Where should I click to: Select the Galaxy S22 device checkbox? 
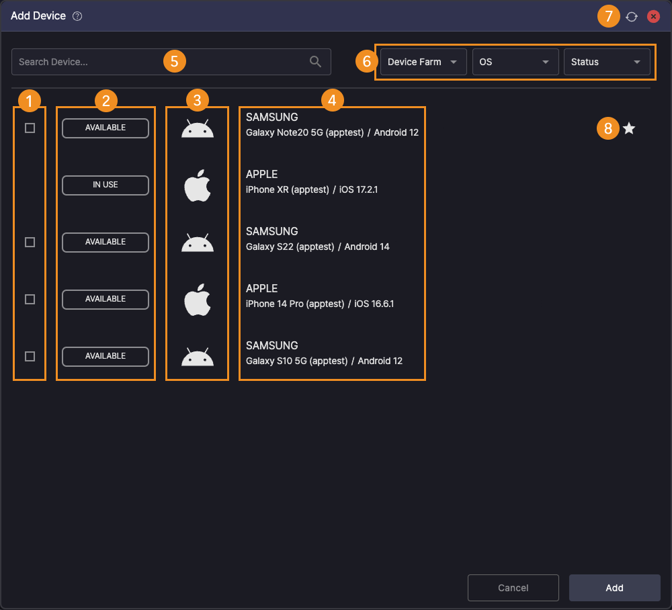click(30, 243)
